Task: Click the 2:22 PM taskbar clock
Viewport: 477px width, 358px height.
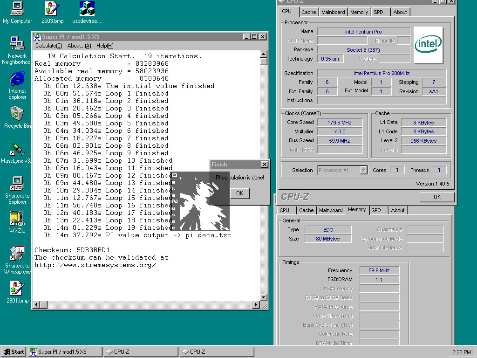Action: click(462, 352)
